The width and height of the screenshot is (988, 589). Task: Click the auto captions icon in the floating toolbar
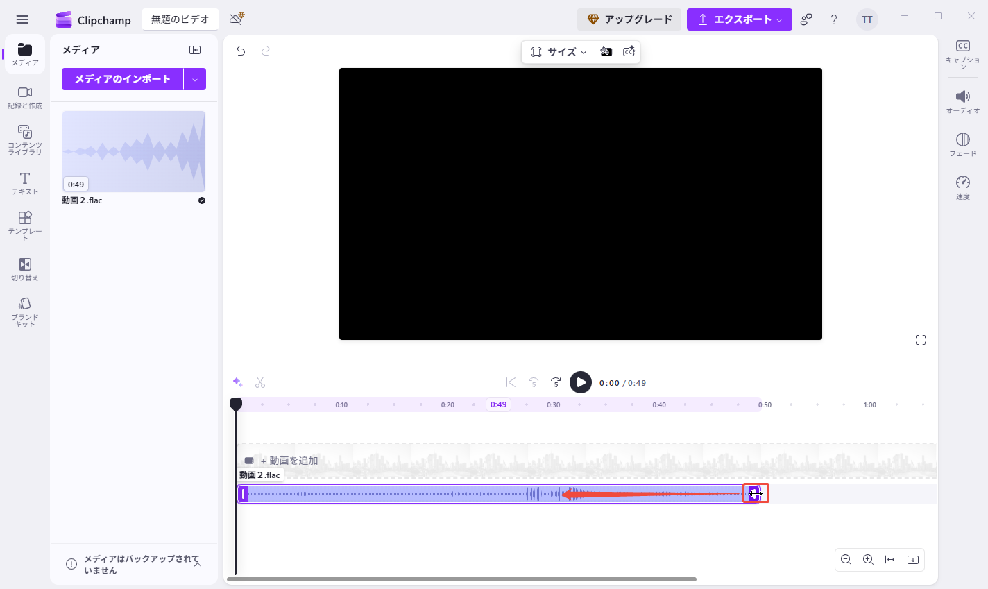[x=629, y=51]
